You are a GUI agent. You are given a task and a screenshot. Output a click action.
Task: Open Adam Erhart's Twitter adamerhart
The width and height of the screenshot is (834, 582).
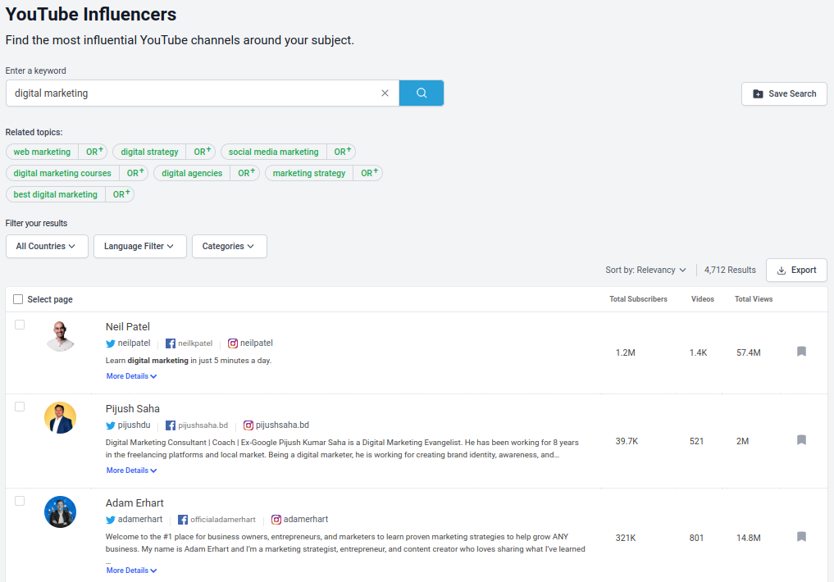click(x=134, y=519)
